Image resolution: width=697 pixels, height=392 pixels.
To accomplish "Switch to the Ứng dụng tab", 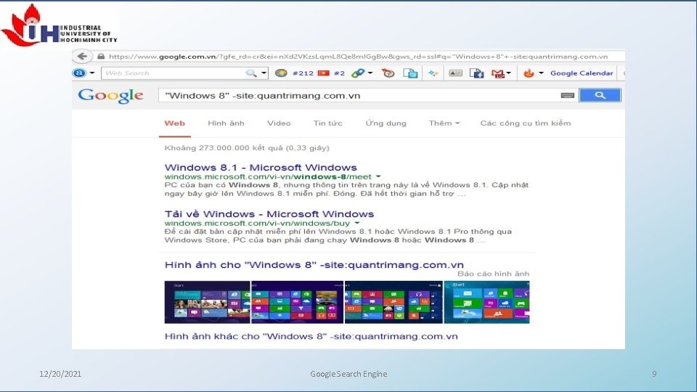I will (386, 123).
